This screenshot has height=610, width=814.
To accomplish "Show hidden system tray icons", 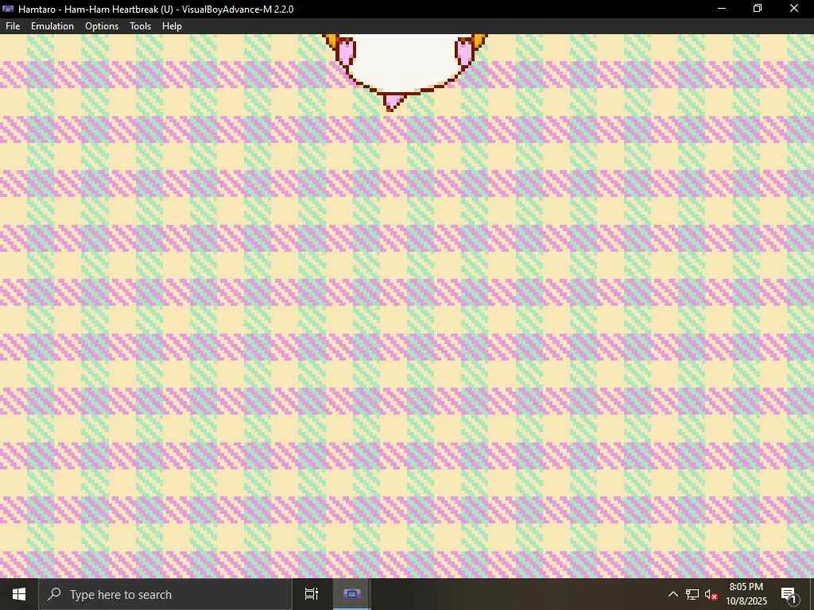I will (x=673, y=594).
